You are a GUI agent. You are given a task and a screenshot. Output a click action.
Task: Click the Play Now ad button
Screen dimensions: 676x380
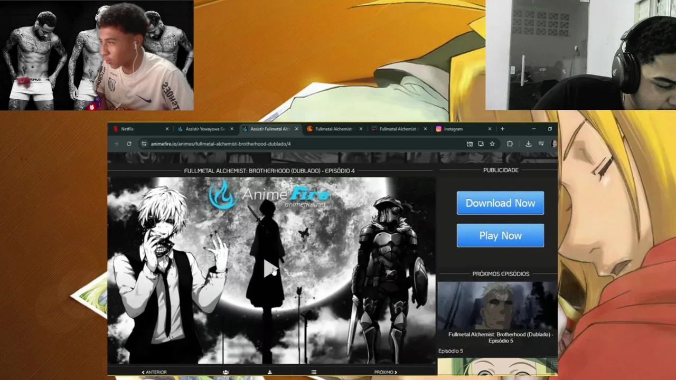500,236
